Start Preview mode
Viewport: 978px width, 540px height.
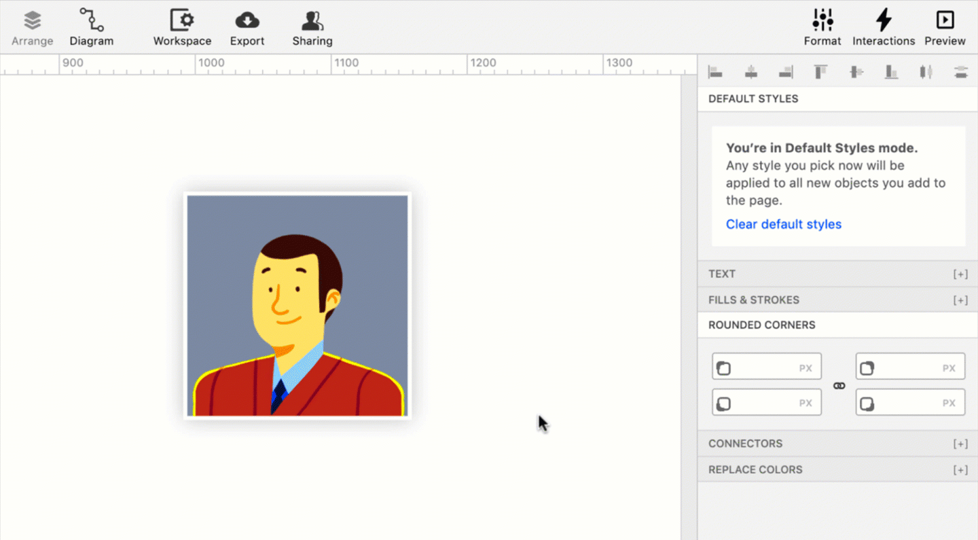[945, 27]
